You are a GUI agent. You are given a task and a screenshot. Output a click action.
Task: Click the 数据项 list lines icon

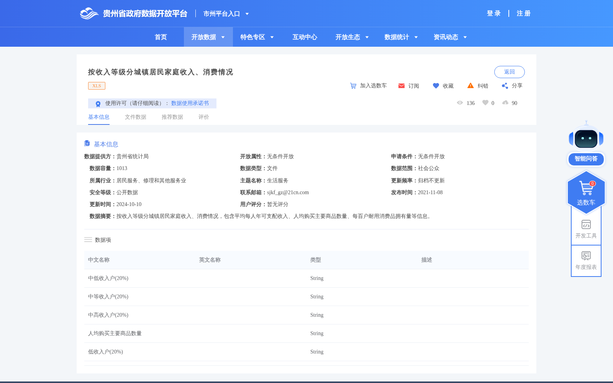pos(88,240)
